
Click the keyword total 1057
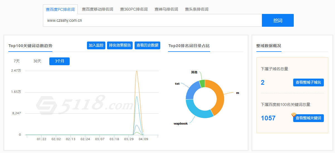(268, 118)
